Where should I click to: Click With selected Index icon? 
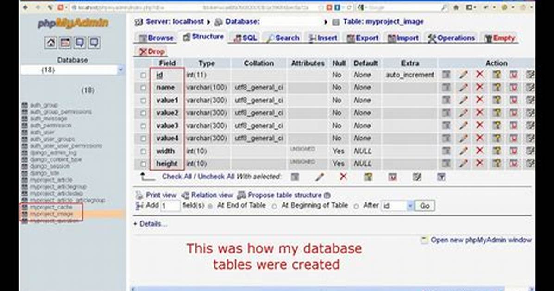(x=417, y=177)
